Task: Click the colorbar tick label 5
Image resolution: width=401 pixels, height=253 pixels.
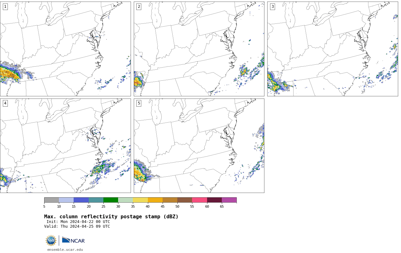Action: [x=44, y=206]
